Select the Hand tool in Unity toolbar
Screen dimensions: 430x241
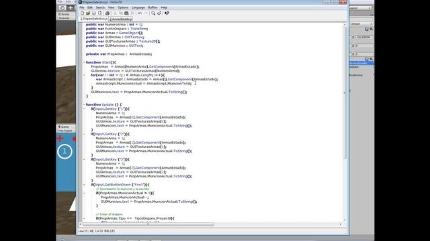[x=62, y=8]
